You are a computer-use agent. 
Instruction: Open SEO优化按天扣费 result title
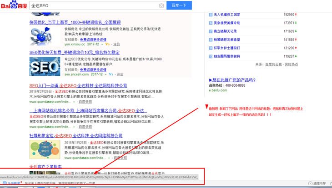(x=74, y=52)
